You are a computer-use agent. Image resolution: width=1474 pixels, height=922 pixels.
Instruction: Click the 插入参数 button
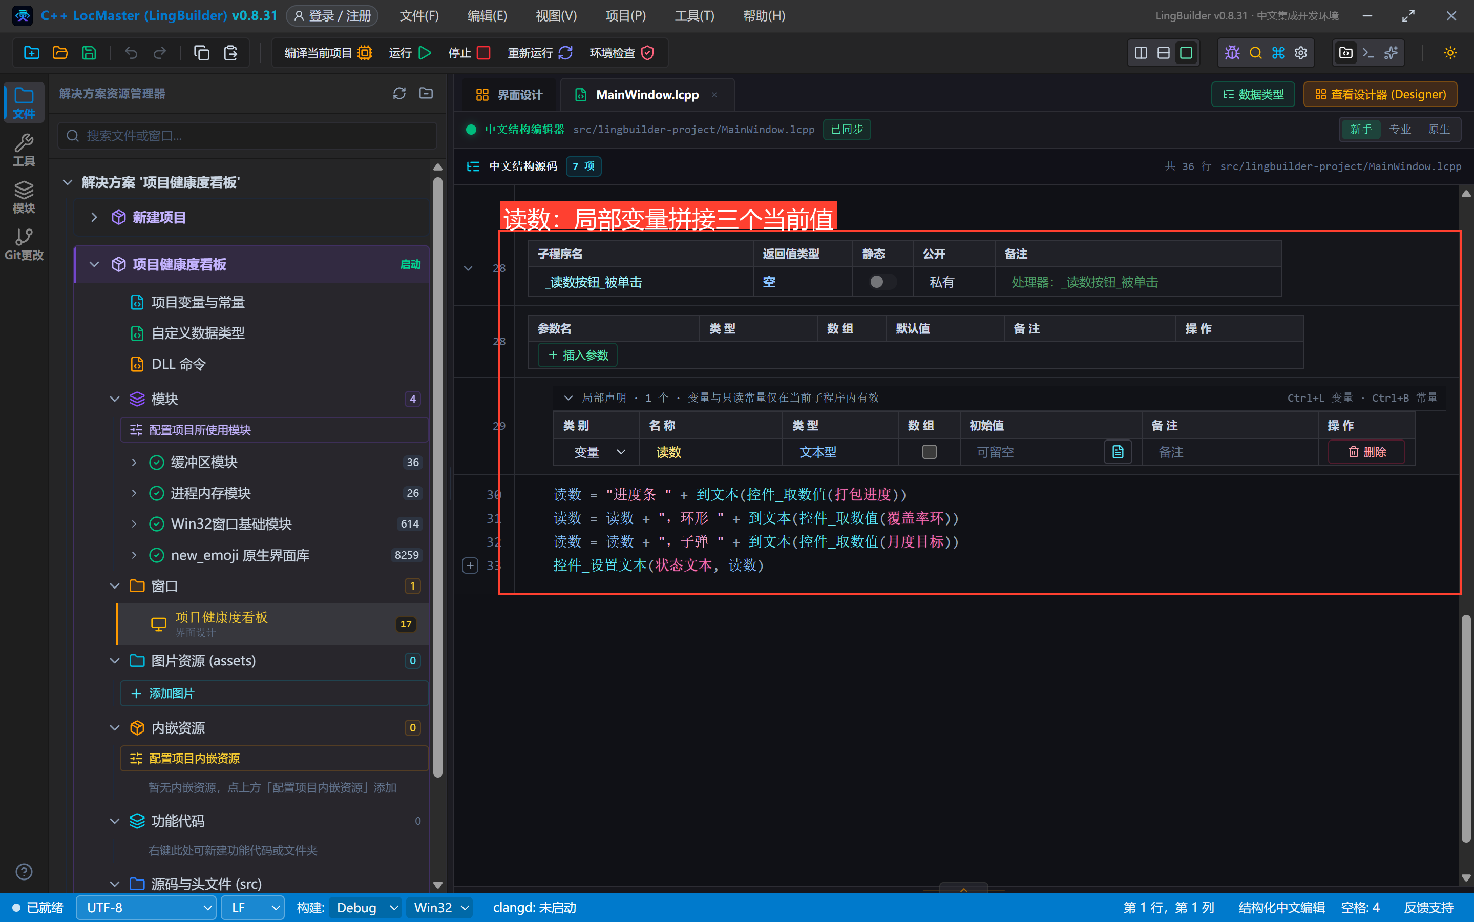[x=578, y=355]
